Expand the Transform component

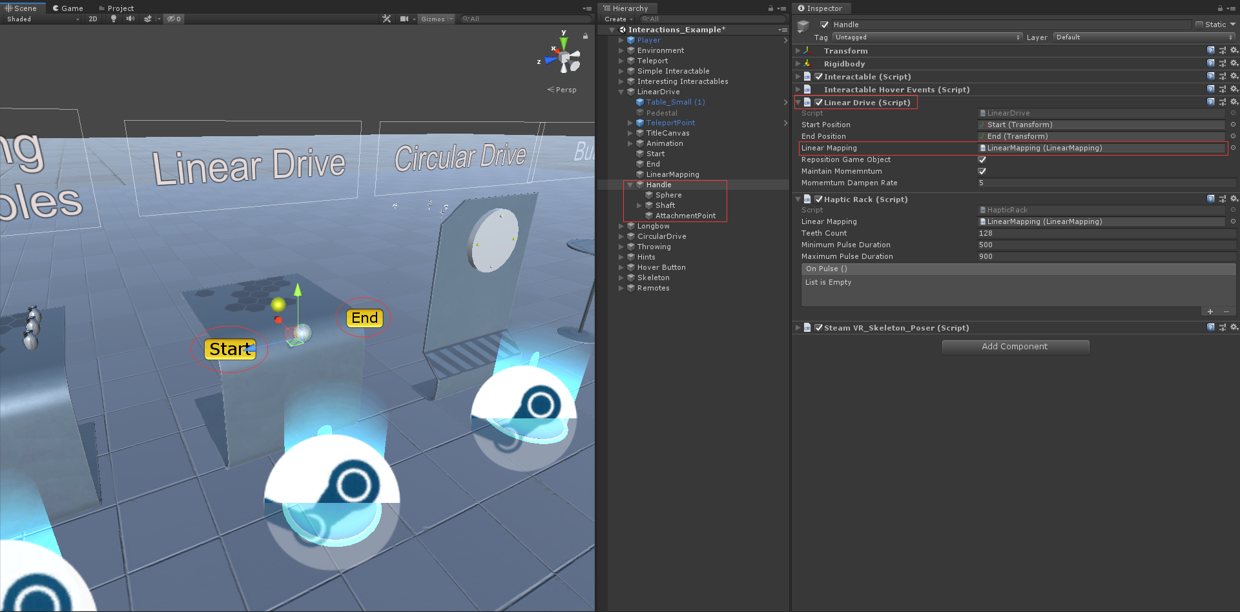pos(798,50)
